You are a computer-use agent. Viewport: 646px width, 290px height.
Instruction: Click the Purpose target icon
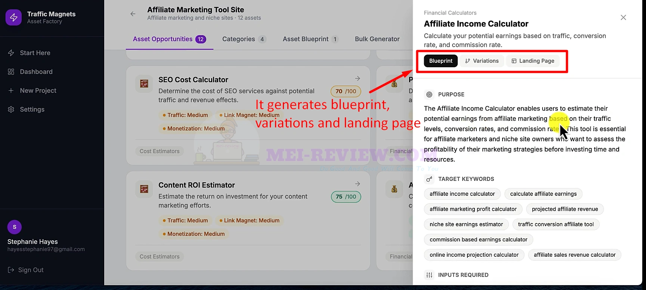coord(429,95)
